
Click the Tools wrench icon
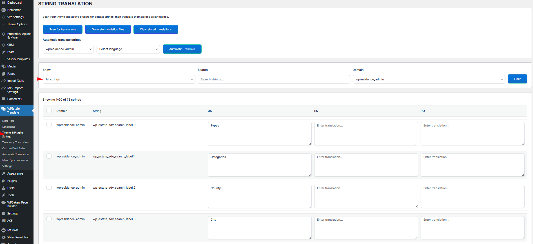coord(3,195)
